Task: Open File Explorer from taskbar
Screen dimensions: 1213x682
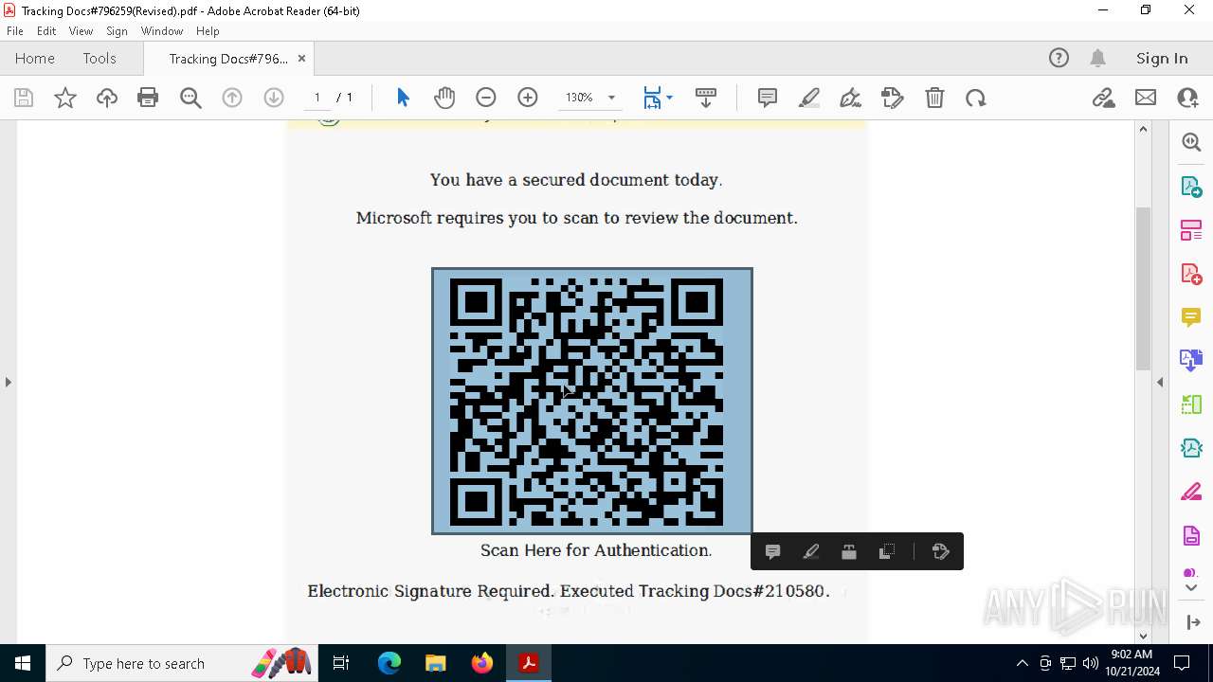Action: point(436,663)
